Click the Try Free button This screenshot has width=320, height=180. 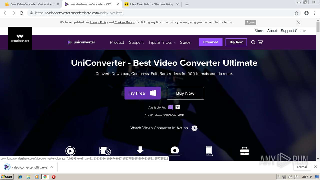142,93
